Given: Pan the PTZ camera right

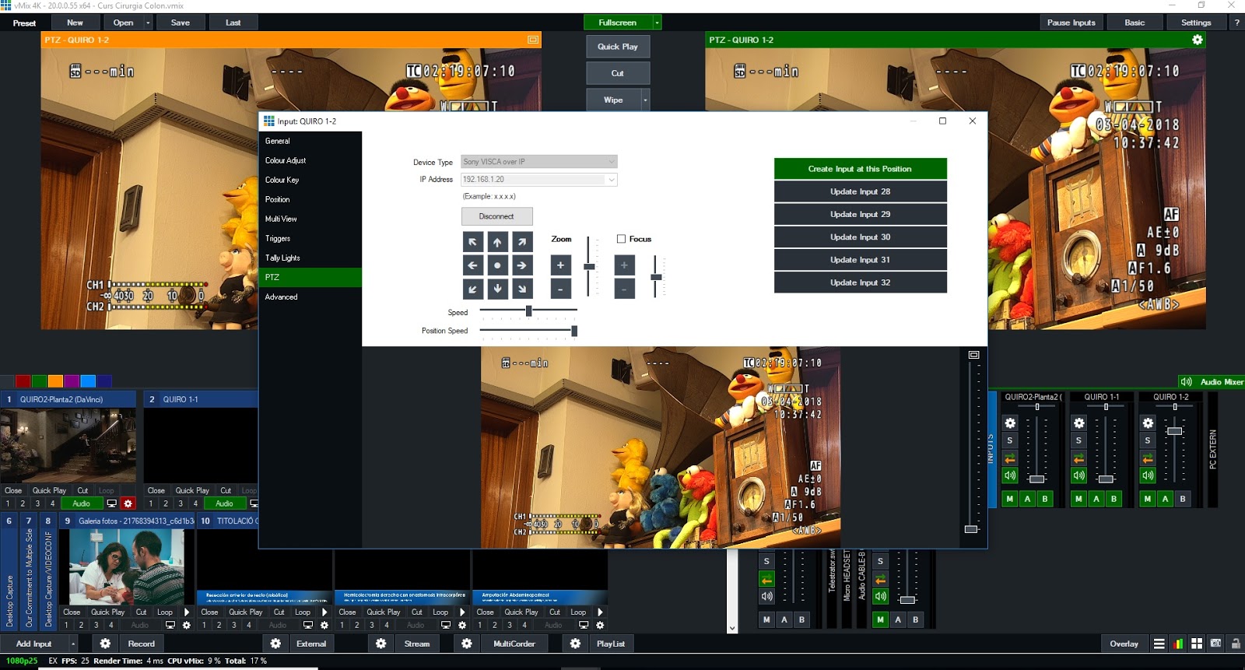Looking at the screenshot, I should [x=522, y=265].
